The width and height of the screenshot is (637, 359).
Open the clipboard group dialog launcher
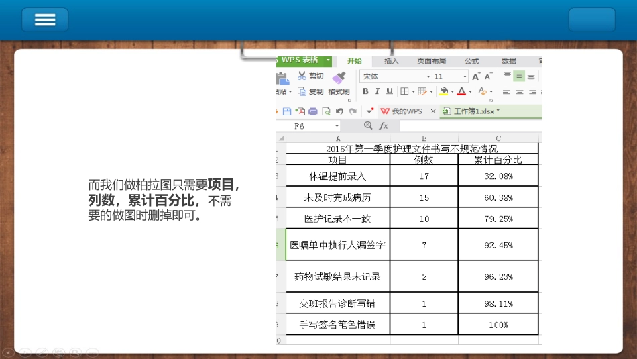click(349, 100)
